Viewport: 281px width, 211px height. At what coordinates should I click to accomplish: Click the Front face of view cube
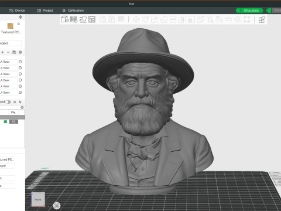(38, 199)
